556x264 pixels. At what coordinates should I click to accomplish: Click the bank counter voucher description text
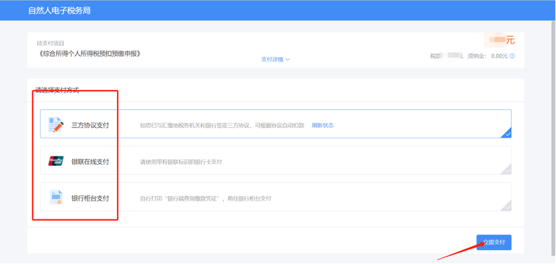pos(205,199)
